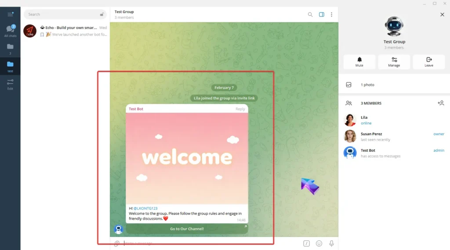The image size is (450, 250).
Task: Open bot commands slash icon
Action: coord(307,243)
